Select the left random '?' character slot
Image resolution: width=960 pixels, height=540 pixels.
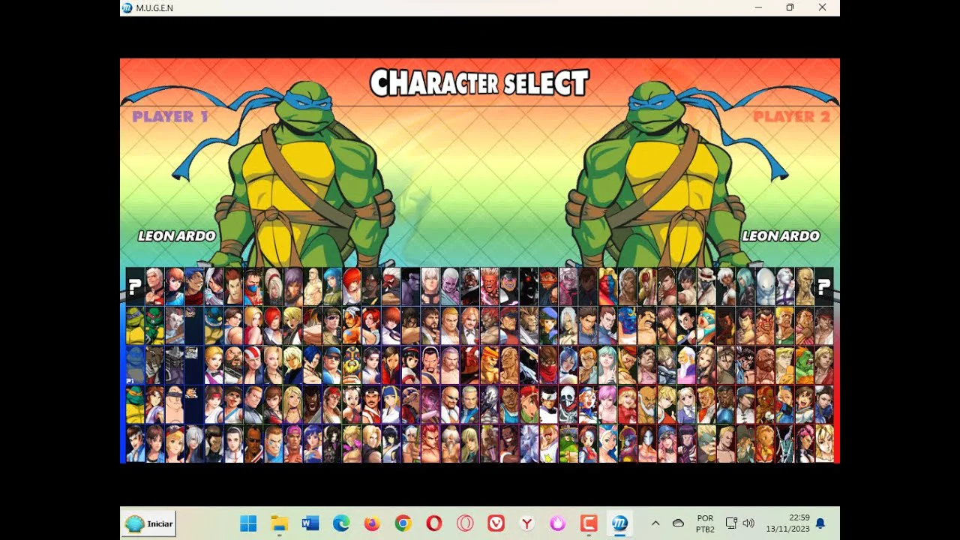click(x=135, y=286)
